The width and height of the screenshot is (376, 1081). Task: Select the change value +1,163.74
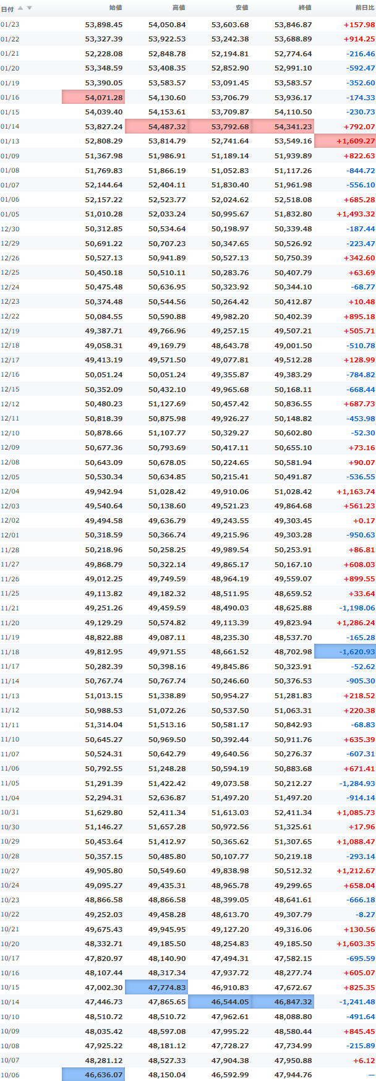(x=356, y=492)
